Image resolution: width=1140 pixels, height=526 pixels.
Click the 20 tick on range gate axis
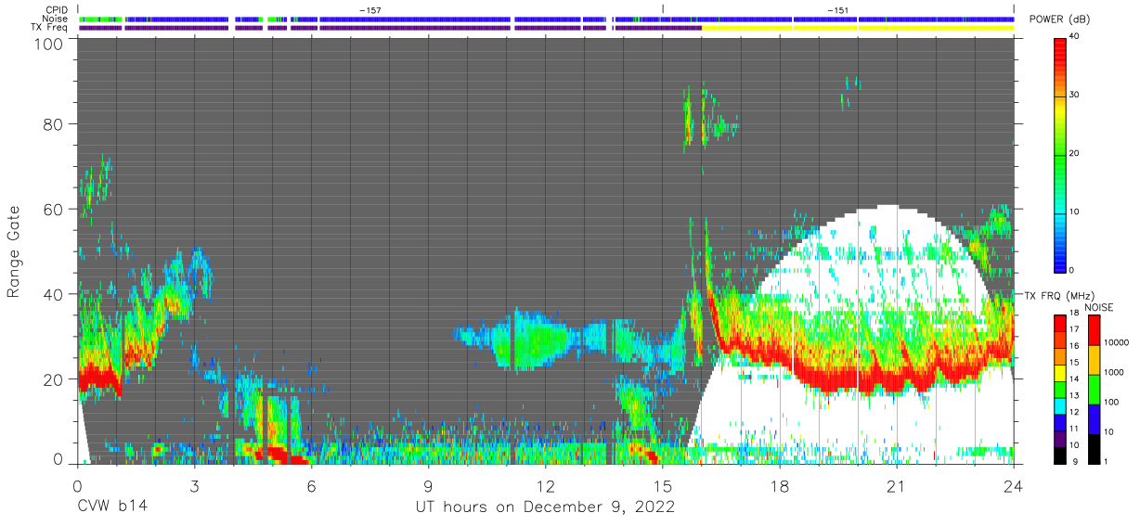(52, 379)
